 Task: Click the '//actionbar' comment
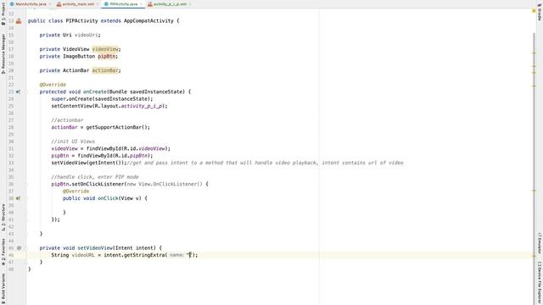coord(67,120)
